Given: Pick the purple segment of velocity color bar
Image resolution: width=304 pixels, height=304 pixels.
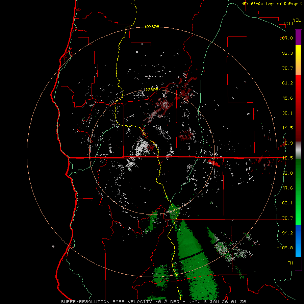Looking at the screenshot, I should (x=298, y=37).
